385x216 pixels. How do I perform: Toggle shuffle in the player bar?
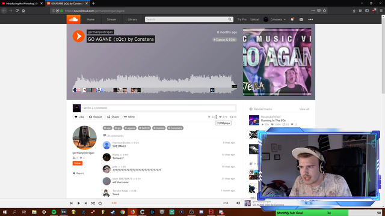tap(93, 203)
